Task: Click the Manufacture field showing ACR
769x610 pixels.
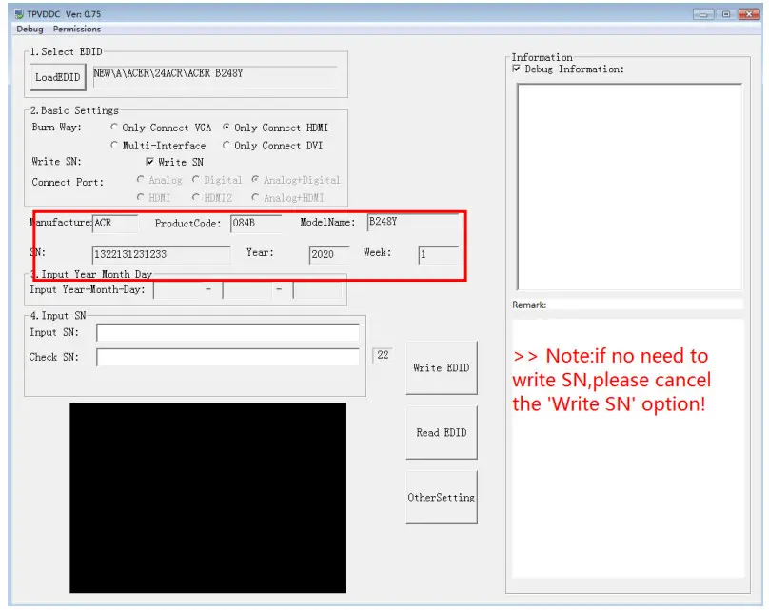Action: pos(115,223)
